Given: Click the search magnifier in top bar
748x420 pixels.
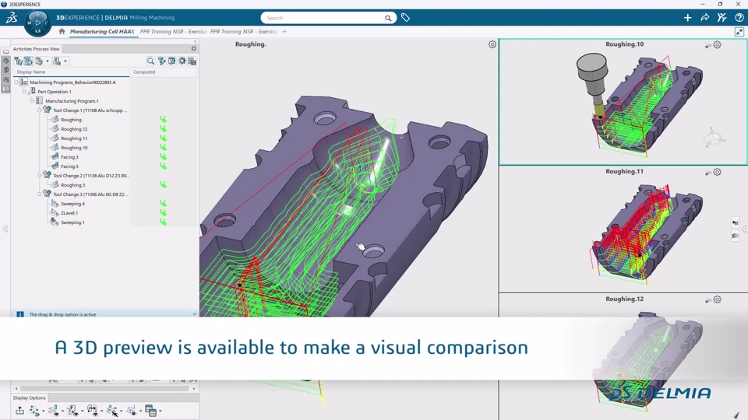Looking at the screenshot, I should coord(388,18).
